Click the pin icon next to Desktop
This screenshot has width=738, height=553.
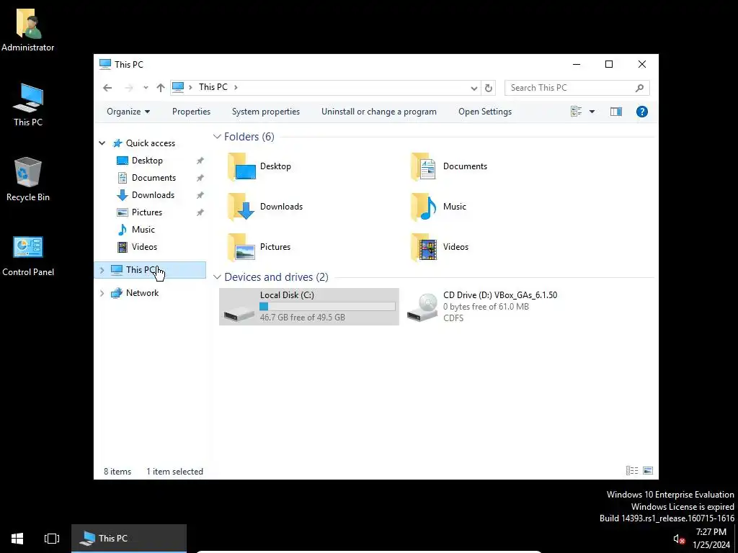pos(200,161)
